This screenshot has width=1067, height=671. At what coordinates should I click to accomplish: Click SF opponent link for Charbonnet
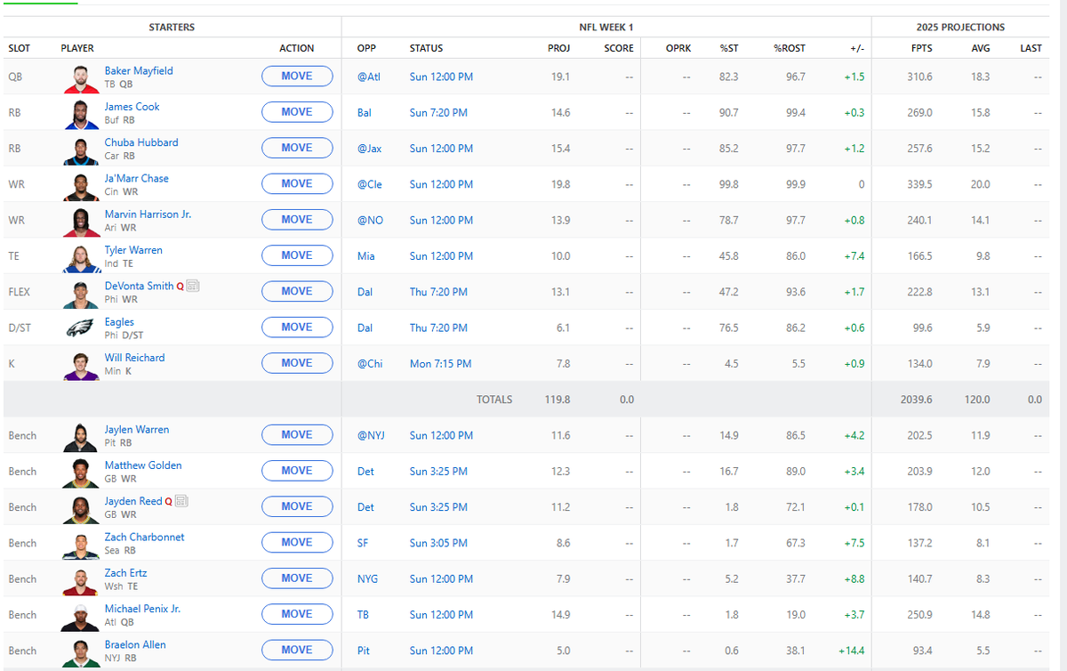(362, 543)
